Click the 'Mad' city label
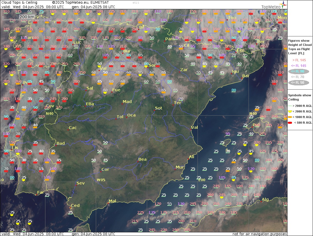The height and width of the screenshot is (236, 313). [x=127, y=102]
